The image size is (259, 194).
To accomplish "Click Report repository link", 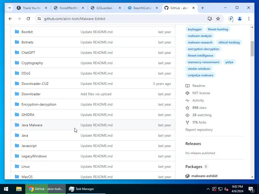I will pyautogui.click(x=199, y=130).
